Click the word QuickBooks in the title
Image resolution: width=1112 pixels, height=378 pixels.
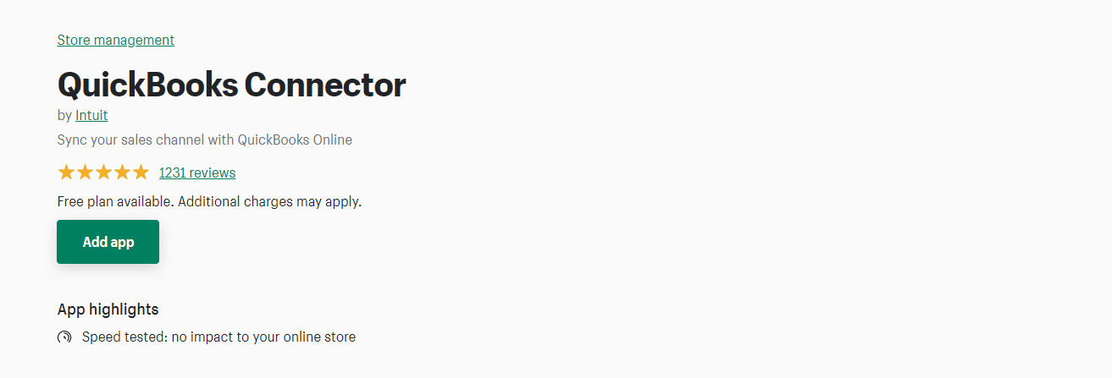[x=147, y=85]
